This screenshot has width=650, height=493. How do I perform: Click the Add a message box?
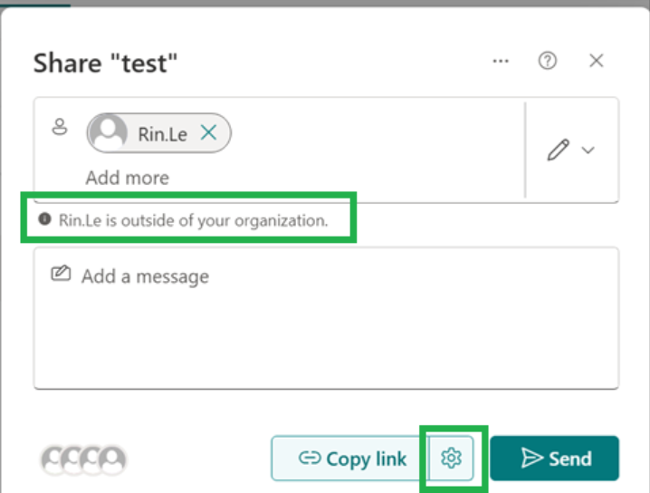point(326,318)
